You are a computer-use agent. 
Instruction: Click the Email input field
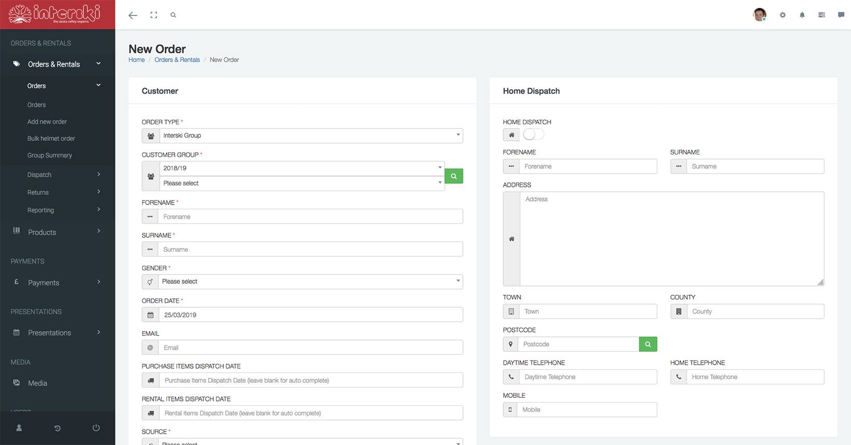(310, 348)
